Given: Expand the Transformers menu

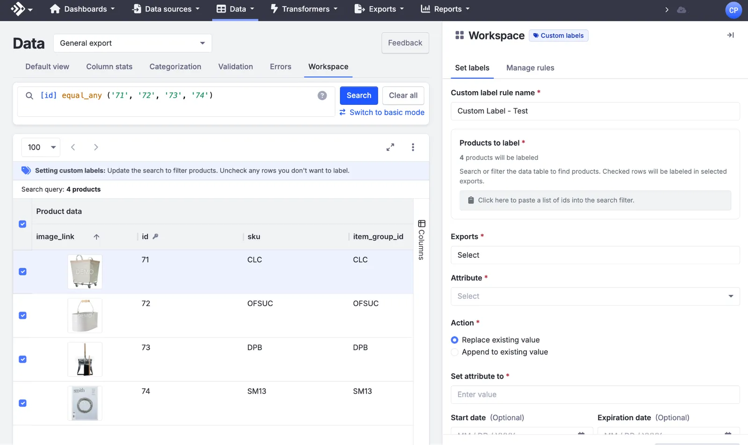Looking at the screenshot, I should point(304,9).
